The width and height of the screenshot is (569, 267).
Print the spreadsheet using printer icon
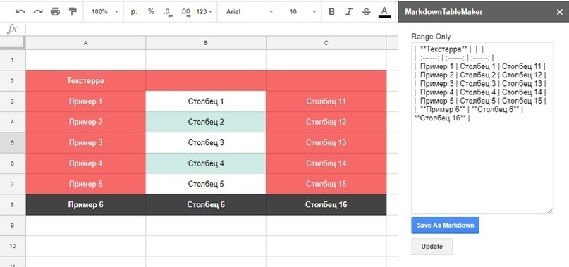point(55,12)
